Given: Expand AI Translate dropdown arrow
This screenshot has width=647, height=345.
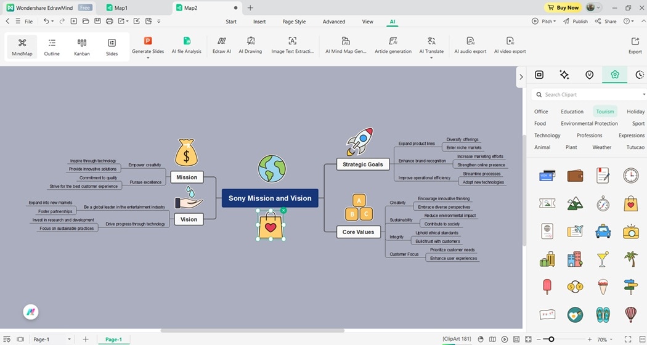Looking at the screenshot, I should (431, 58).
